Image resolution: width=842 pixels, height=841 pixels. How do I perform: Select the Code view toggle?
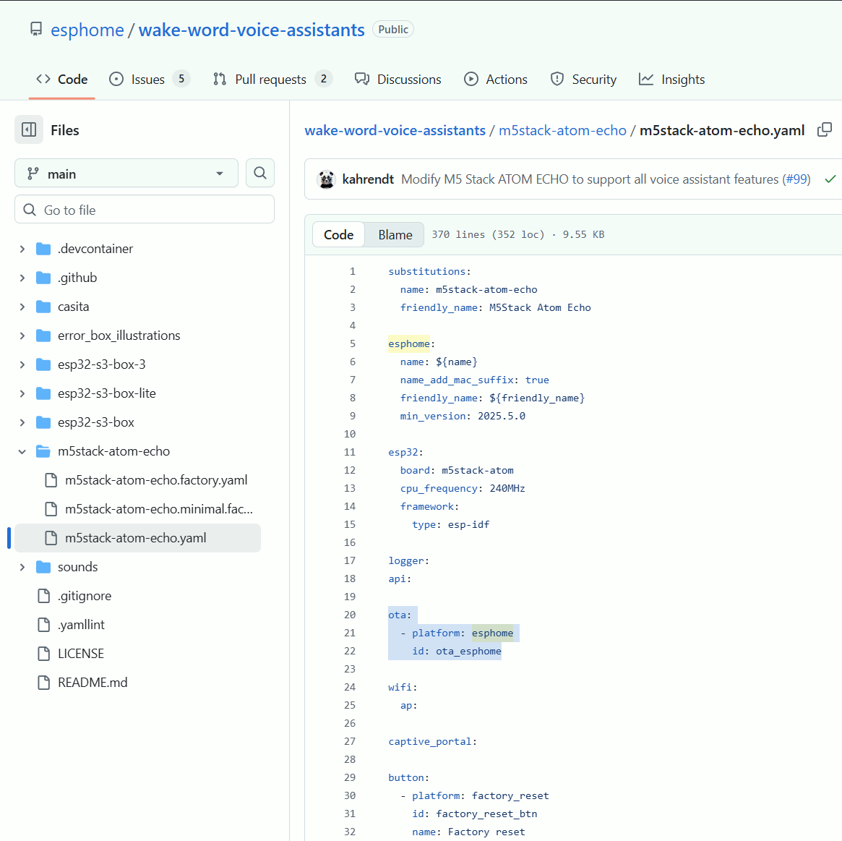click(338, 235)
